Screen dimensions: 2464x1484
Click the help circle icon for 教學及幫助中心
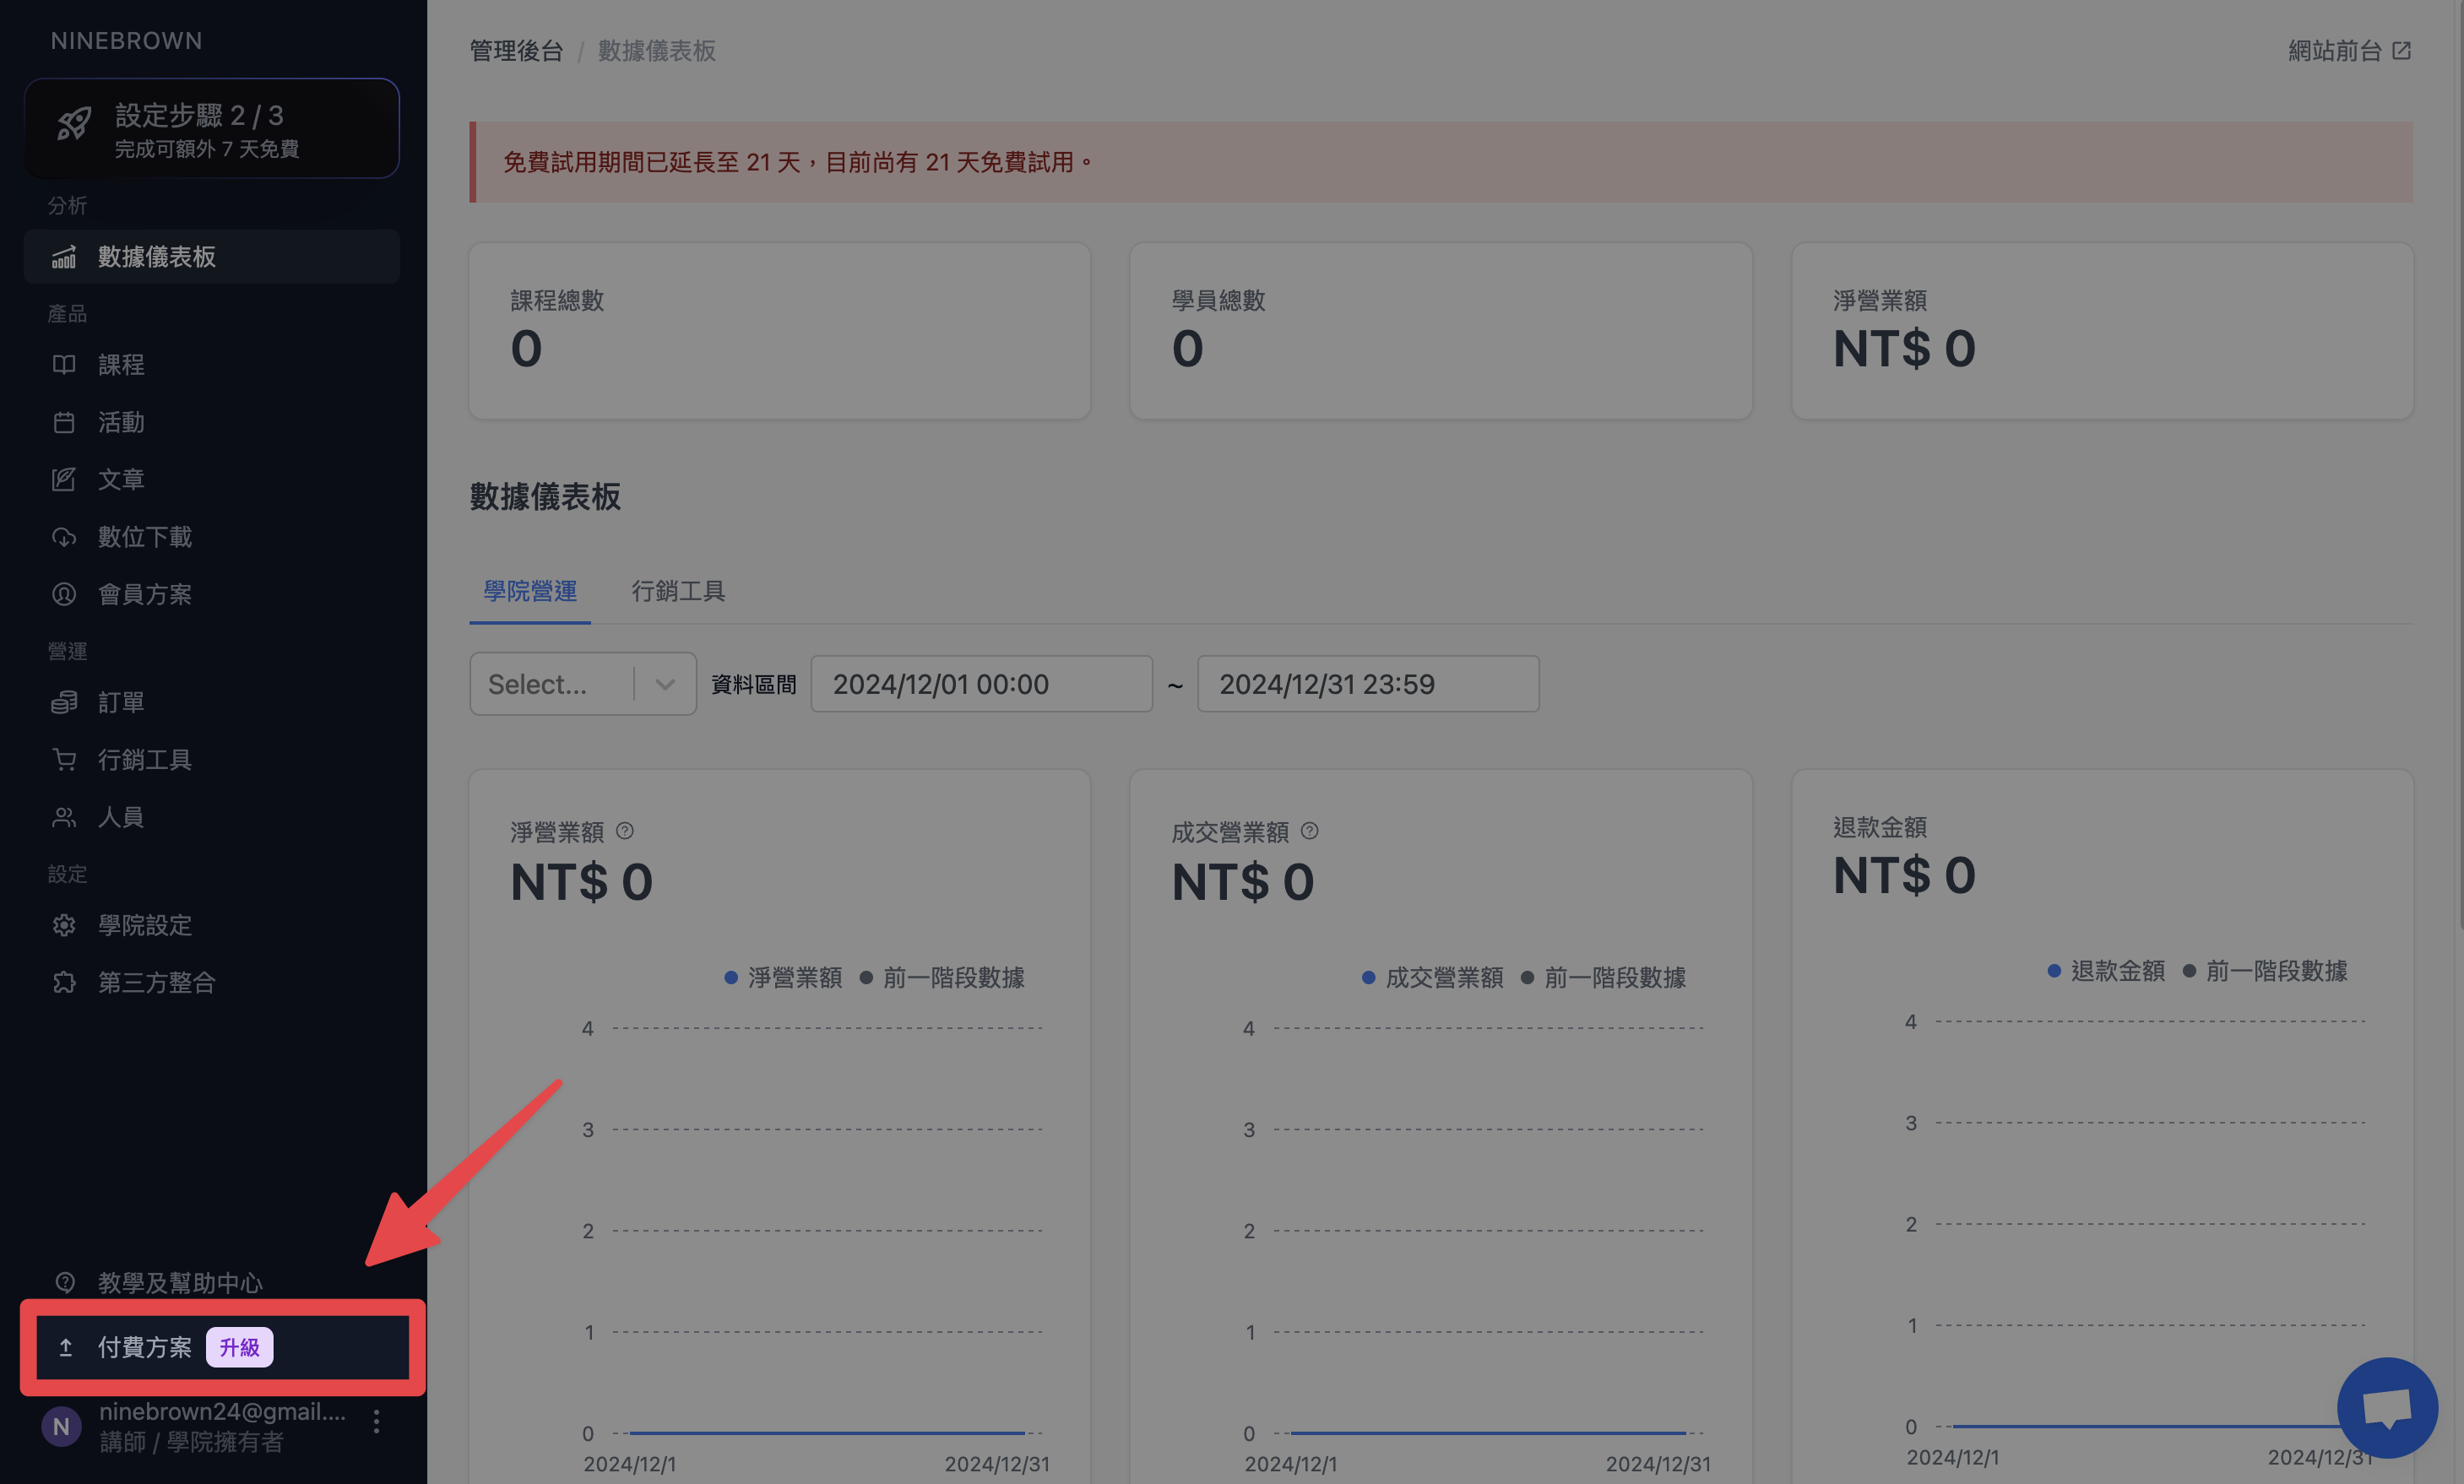pyautogui.click(x=65, y=1282)
